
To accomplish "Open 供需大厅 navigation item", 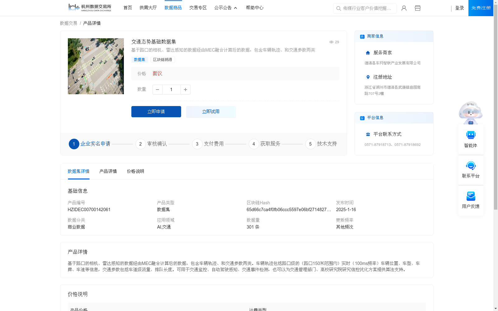I will click(148, 8).
